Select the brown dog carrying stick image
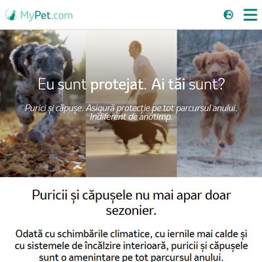 219,103
